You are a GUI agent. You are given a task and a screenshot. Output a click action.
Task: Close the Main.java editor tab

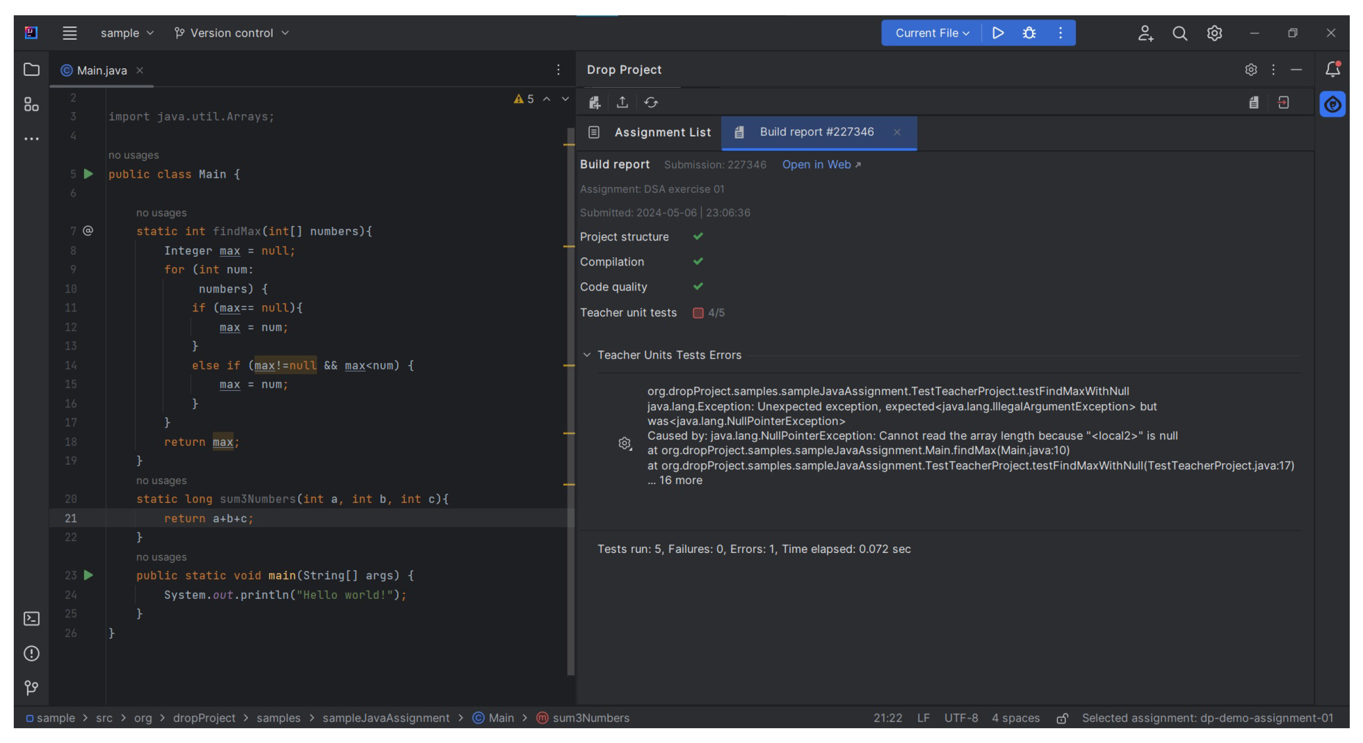(x=140, y=70)
